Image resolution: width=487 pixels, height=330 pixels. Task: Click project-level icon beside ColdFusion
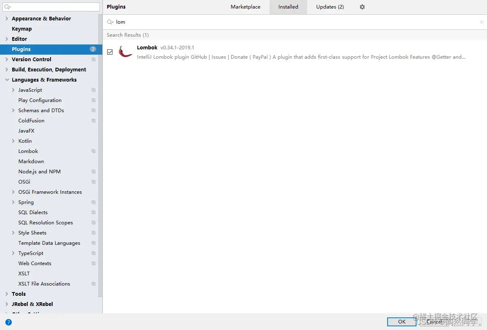point(93,121)
